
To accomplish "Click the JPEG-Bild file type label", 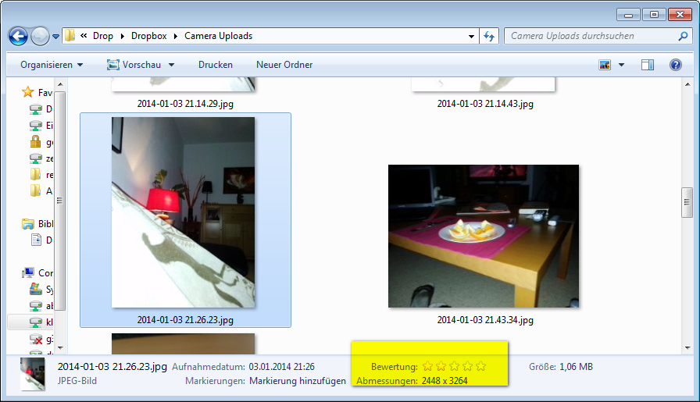I will (x=77, y=381).
